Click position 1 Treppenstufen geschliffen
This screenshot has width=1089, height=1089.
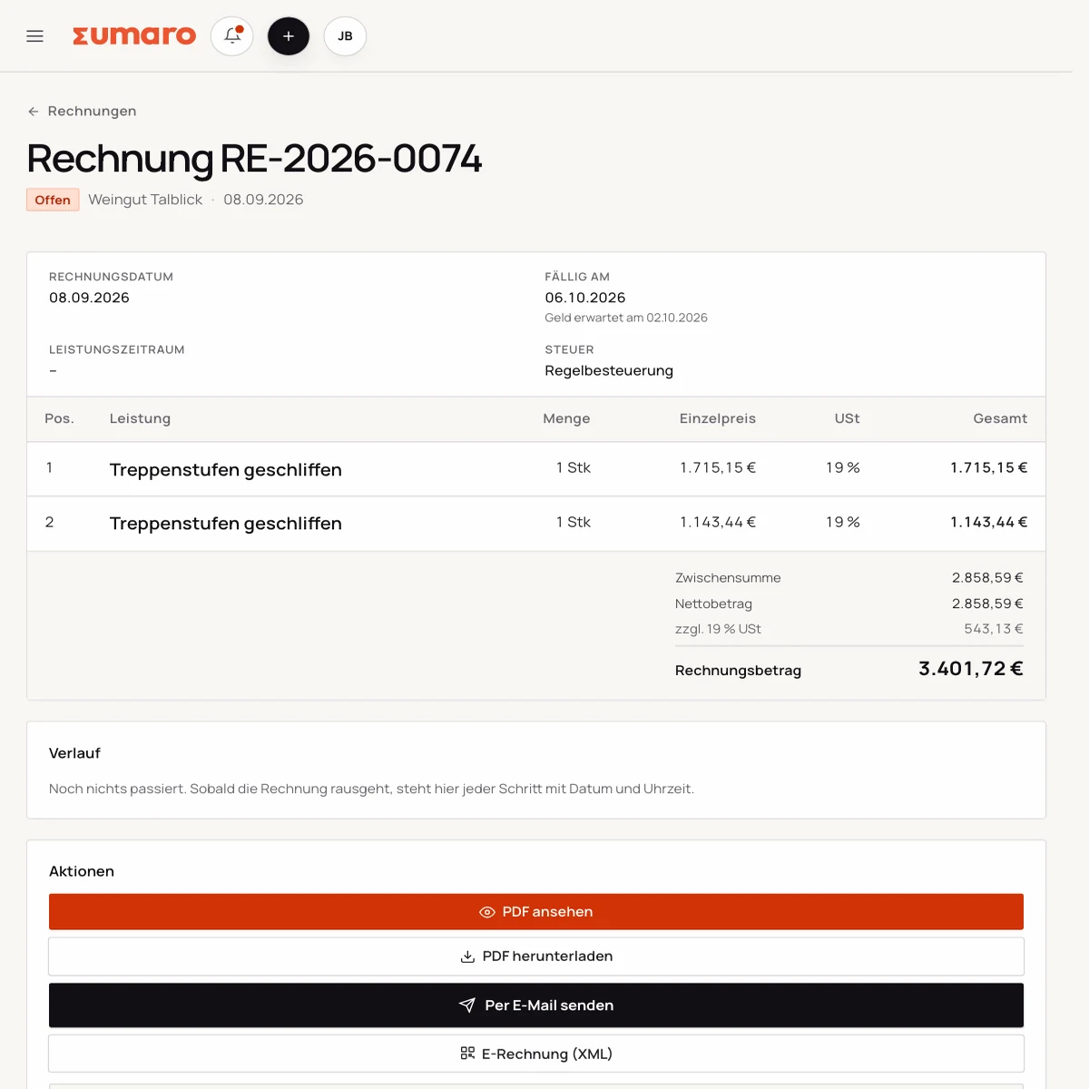pyautogui.click(x=226, y=469)
